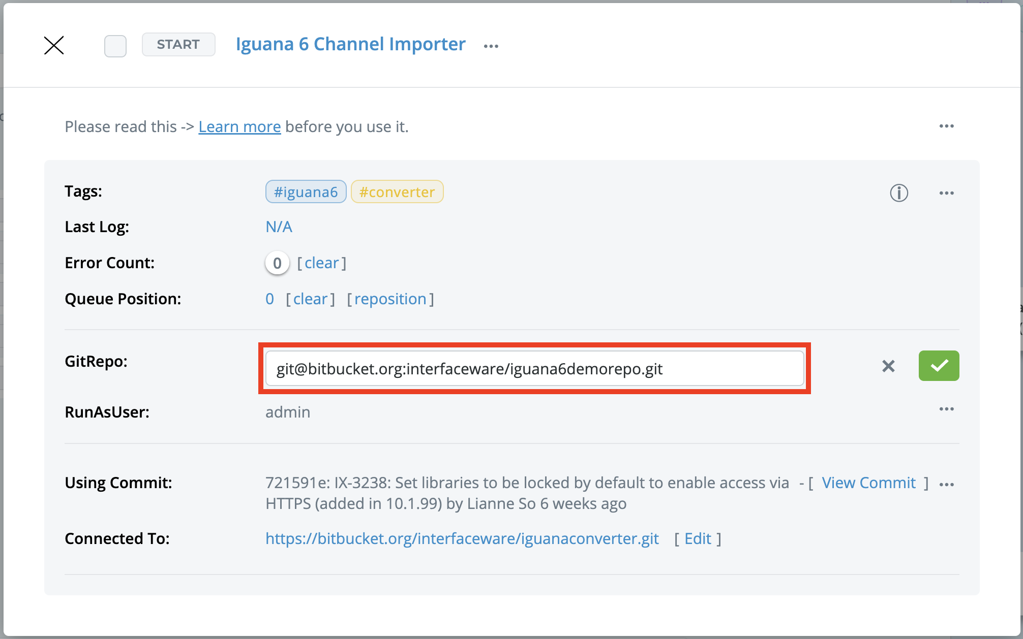The height and width of the screenshot is (639, 1023).
Task: Open the N/A Last Log link
Action: 279,227
